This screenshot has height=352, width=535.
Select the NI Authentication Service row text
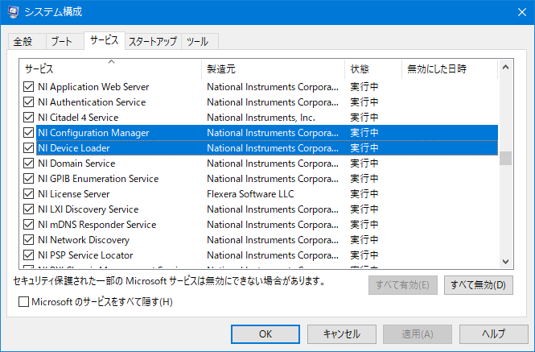click(x=92, y=102)
